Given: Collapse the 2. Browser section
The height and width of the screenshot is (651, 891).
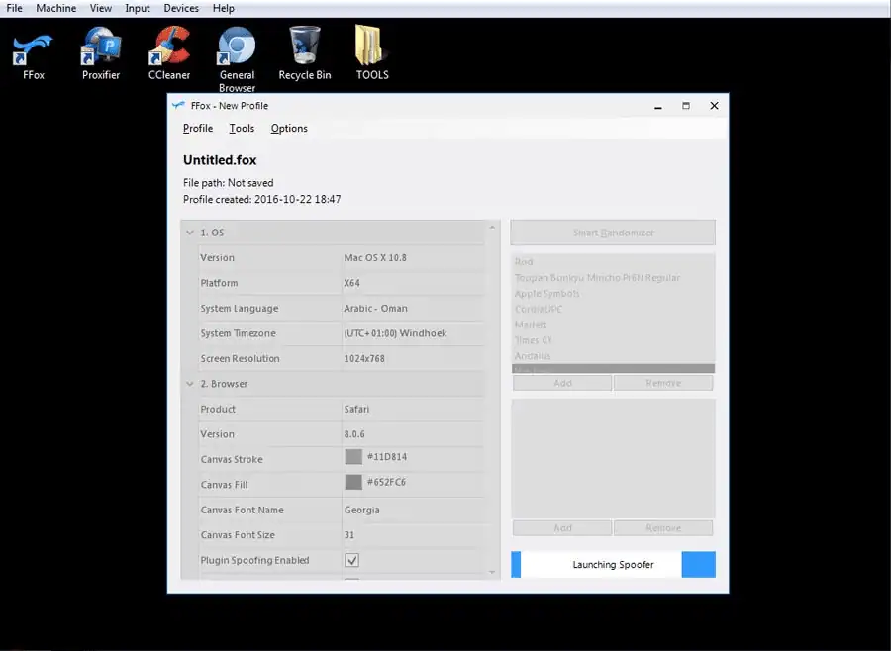Looking at the screenshot, I should pos(190,384).
